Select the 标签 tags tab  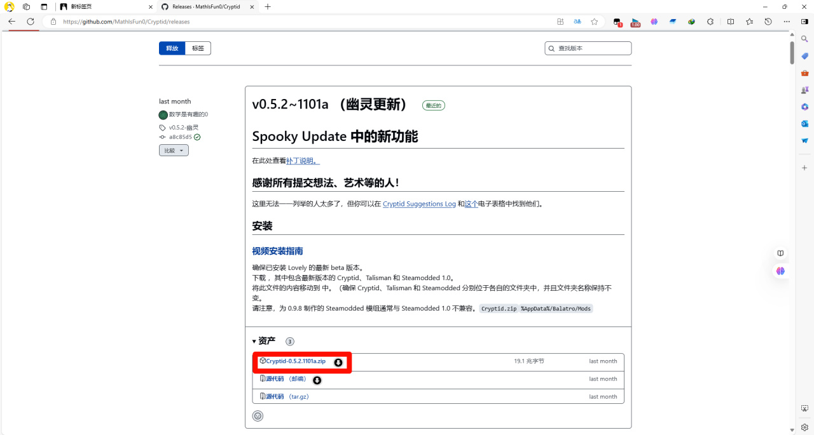198,48
